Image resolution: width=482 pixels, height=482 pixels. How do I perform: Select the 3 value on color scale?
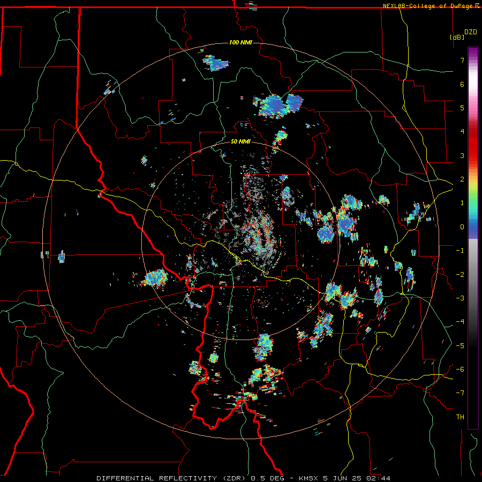pos(462,155)
